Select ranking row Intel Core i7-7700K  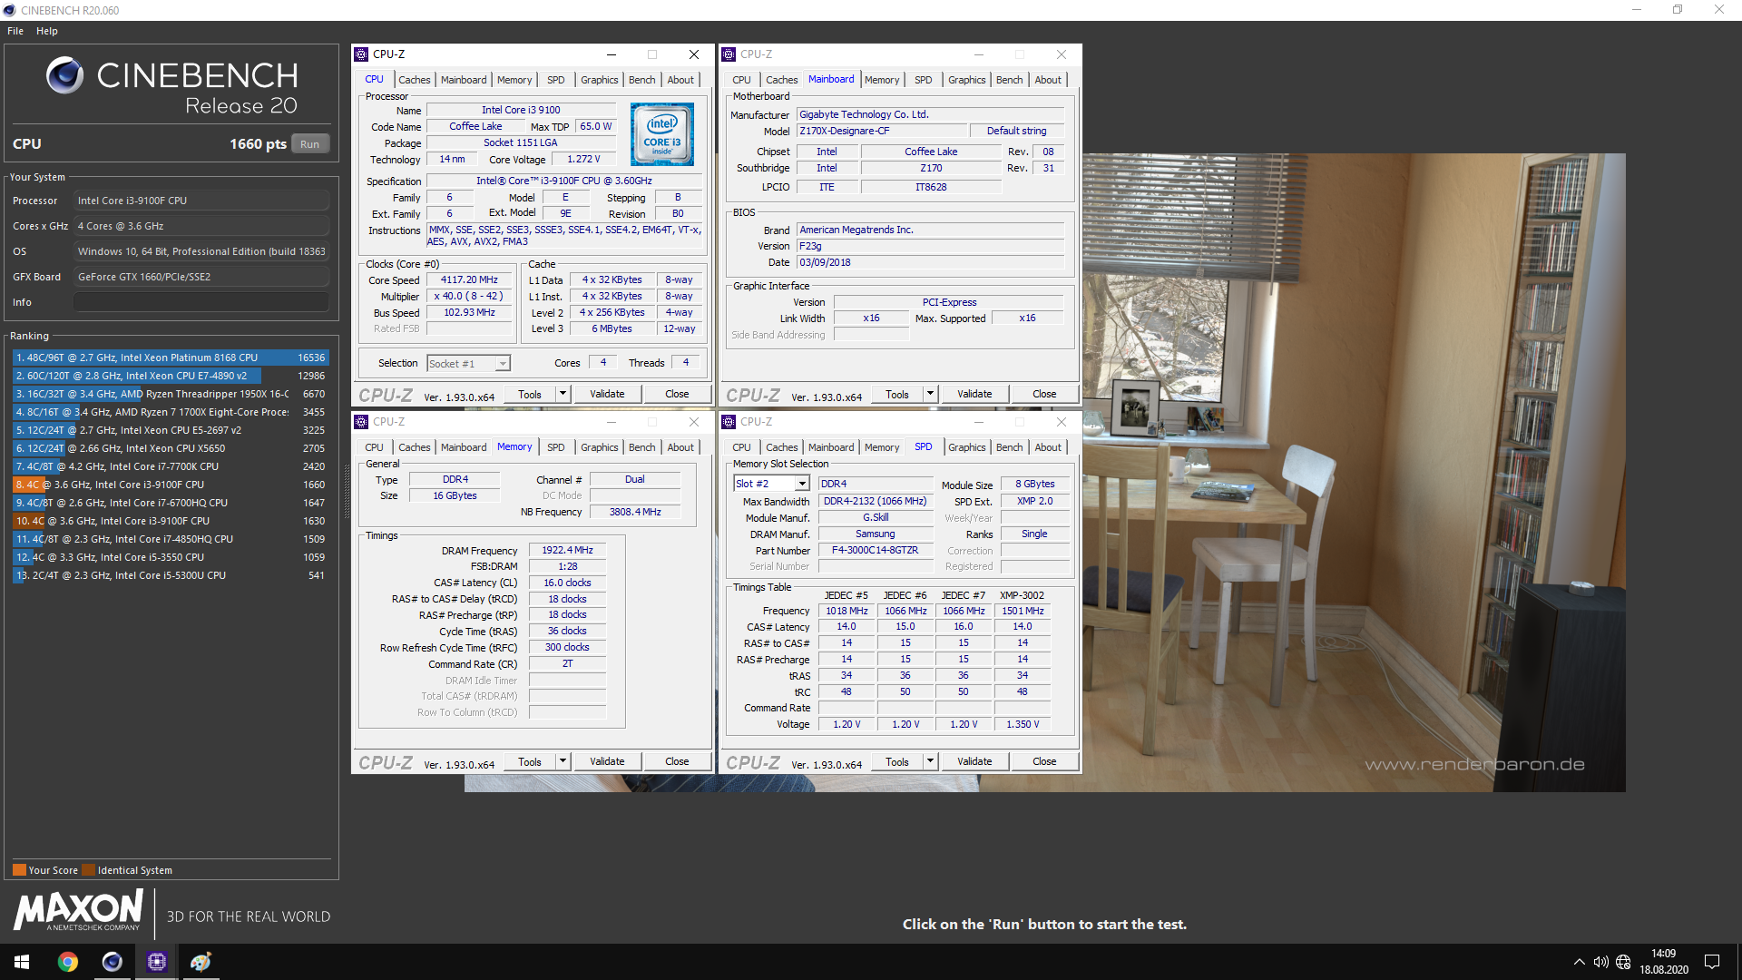click(171, 466)
